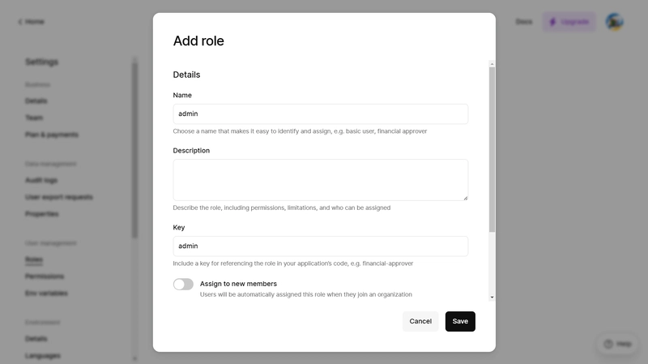Click the user avatar icon
Image resolution: width=648 pixels, height=364 pixels.
[615, 22]
